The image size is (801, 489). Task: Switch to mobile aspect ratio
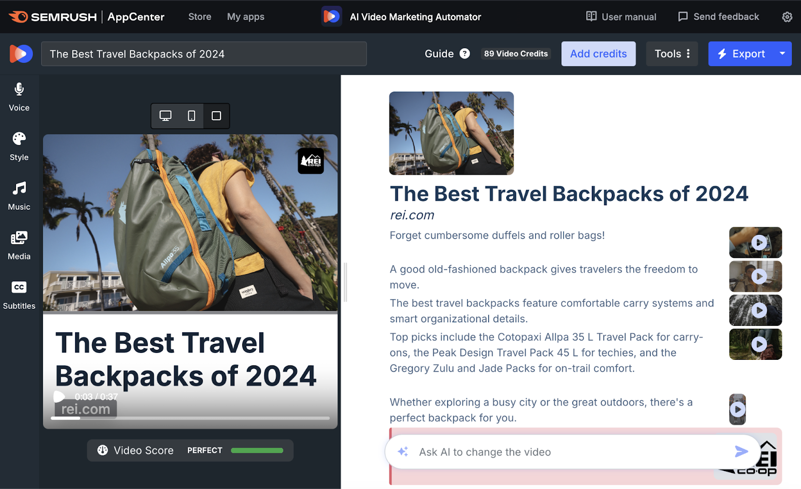pyautogui.click(x=191, y=116)
